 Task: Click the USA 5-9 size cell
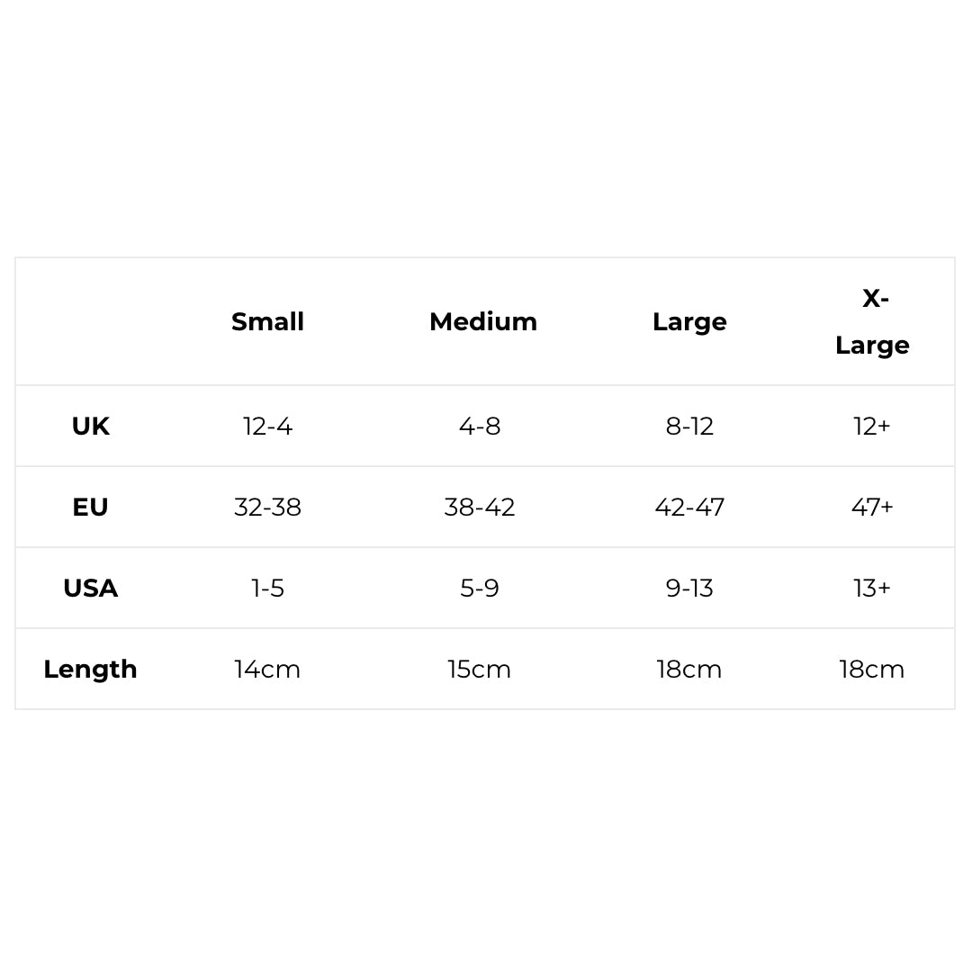point(480,588)
